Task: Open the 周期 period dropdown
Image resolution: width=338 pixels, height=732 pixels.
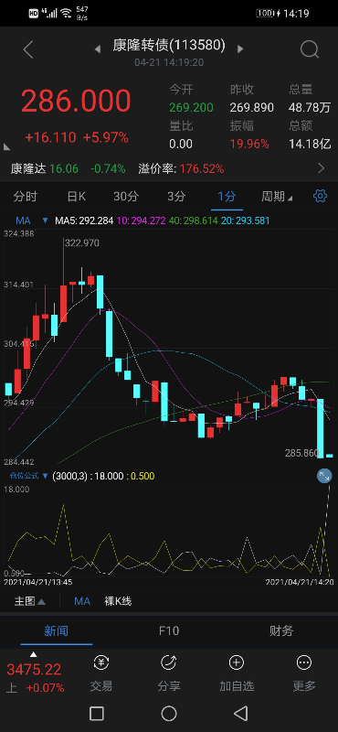Action: 277,197
